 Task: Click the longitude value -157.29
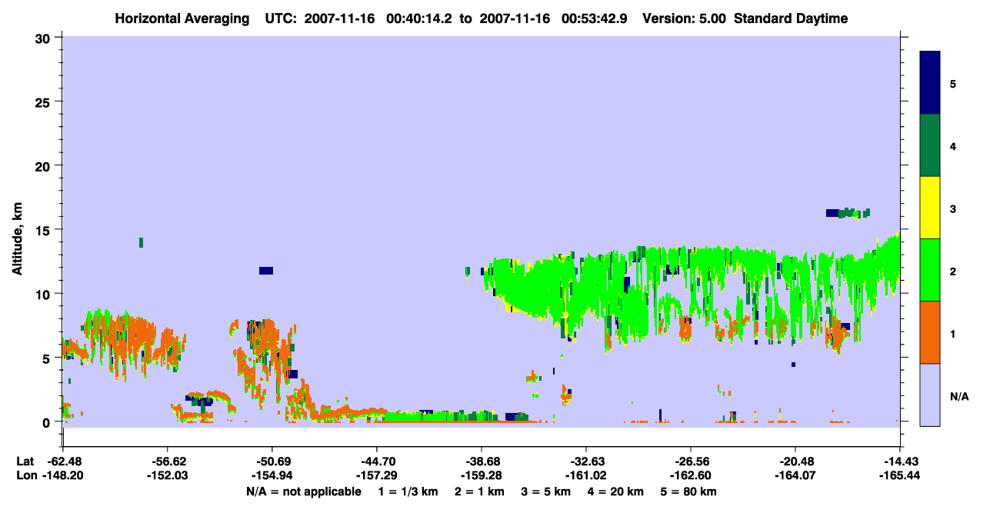376,475
